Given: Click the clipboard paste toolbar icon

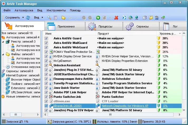Looking at the screenshot, I should click(104, 18).
